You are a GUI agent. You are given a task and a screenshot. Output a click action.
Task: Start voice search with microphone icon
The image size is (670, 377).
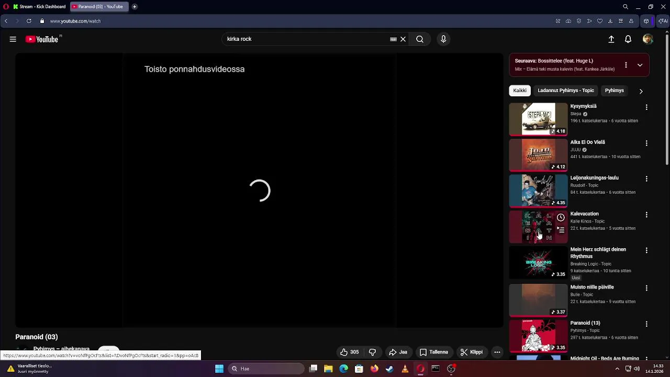(x=443, y=39)
